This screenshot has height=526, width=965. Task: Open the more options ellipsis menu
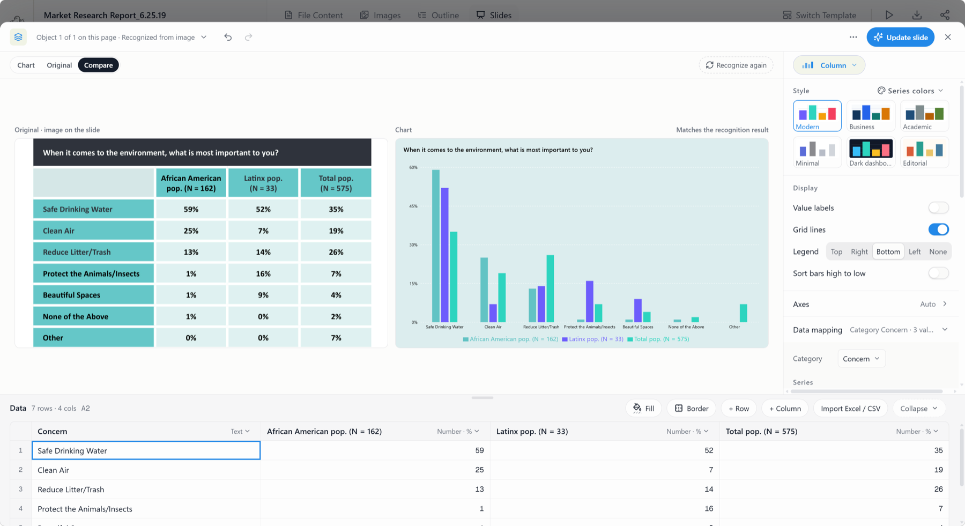pos(853,37)
